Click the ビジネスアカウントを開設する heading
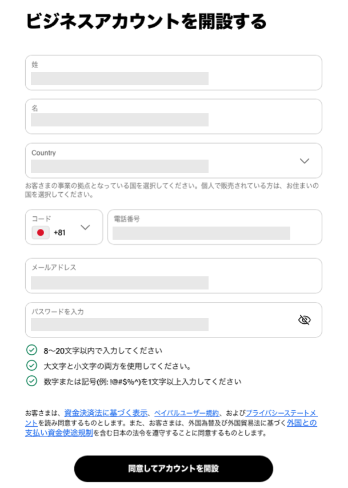The width and height of the screenshot is (348, 488). click(x=146, y=21)
